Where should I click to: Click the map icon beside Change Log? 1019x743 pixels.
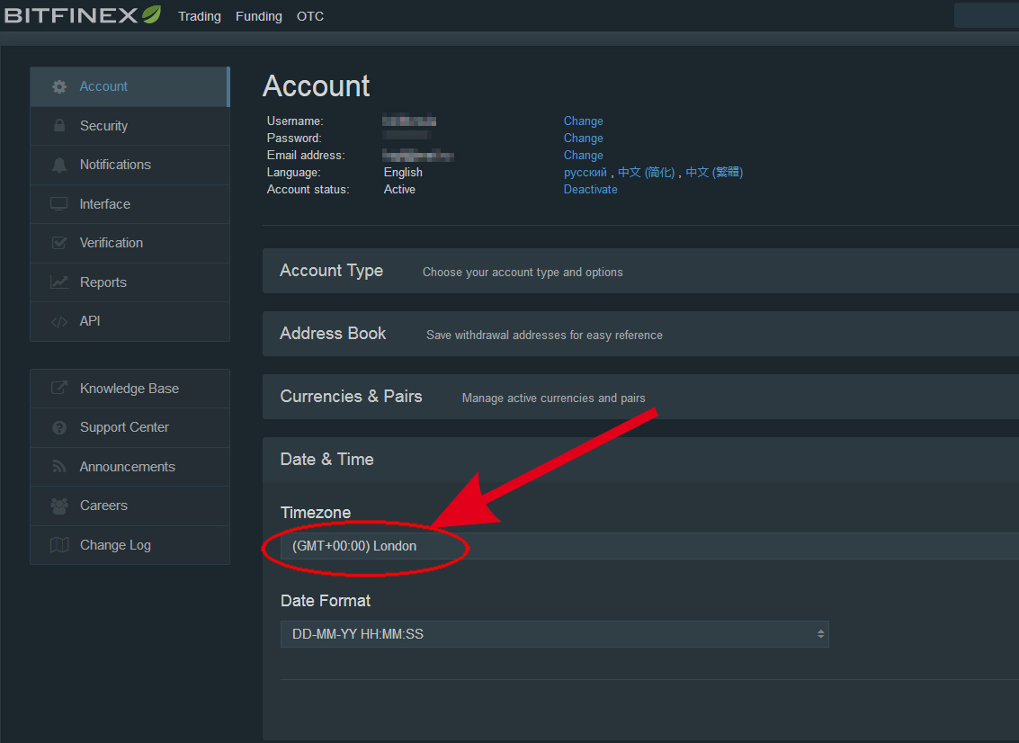pos(59,545)
